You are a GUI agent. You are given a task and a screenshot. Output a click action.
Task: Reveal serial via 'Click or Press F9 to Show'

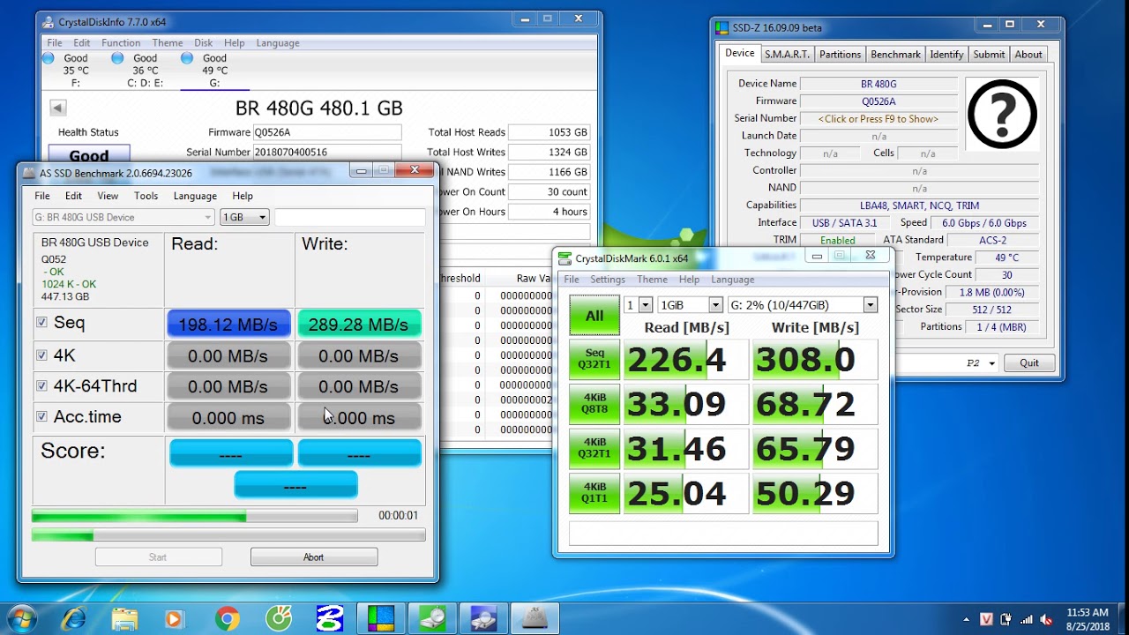879,118
